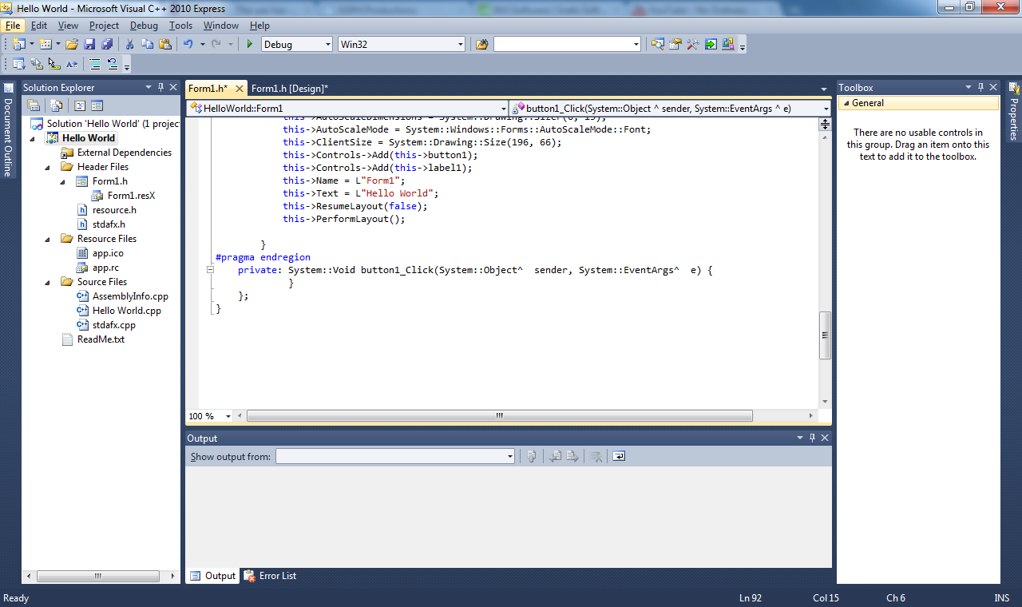Click the Display Parameter Info icon
This screenshot has width=1022, height=607.
pos(37,64)
